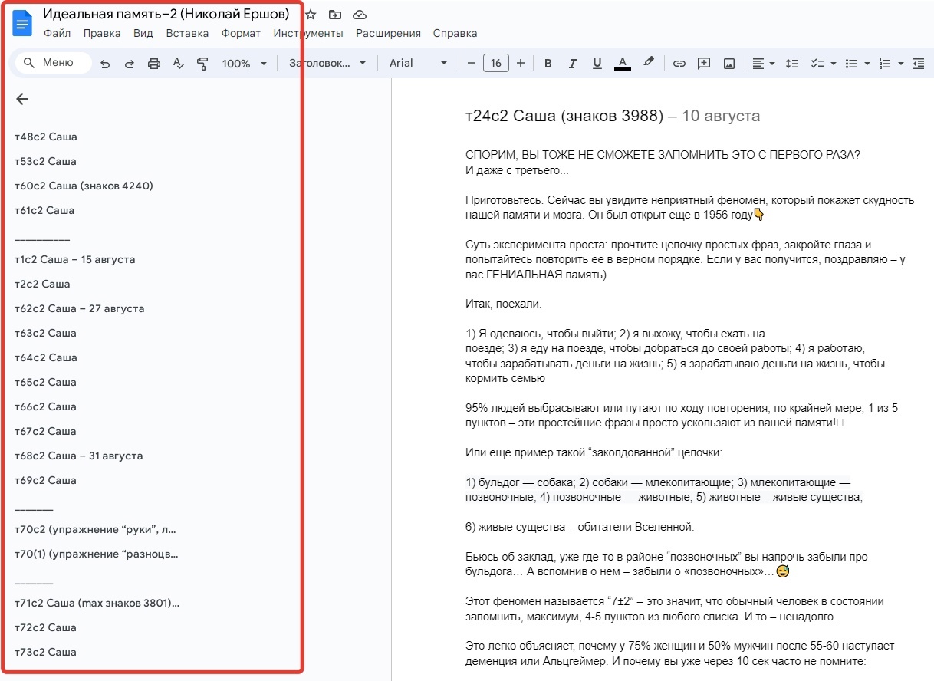Toggle Italic formatting
The height and width of the screenshot is (681, 934).
click(x=573, y=64)
